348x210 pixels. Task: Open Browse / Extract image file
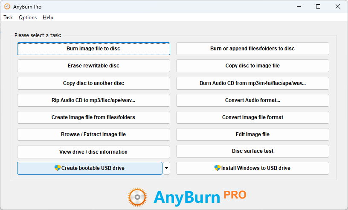point(93,134)
